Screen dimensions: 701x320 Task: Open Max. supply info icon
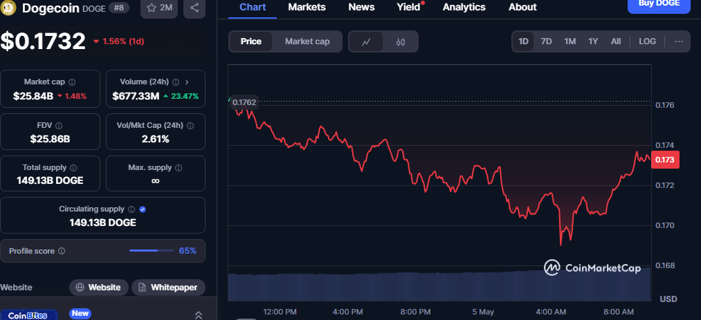point(179,168)
